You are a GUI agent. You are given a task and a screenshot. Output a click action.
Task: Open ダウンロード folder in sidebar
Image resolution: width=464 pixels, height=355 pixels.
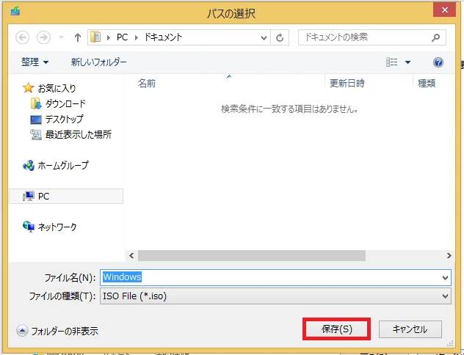(65, 103)
